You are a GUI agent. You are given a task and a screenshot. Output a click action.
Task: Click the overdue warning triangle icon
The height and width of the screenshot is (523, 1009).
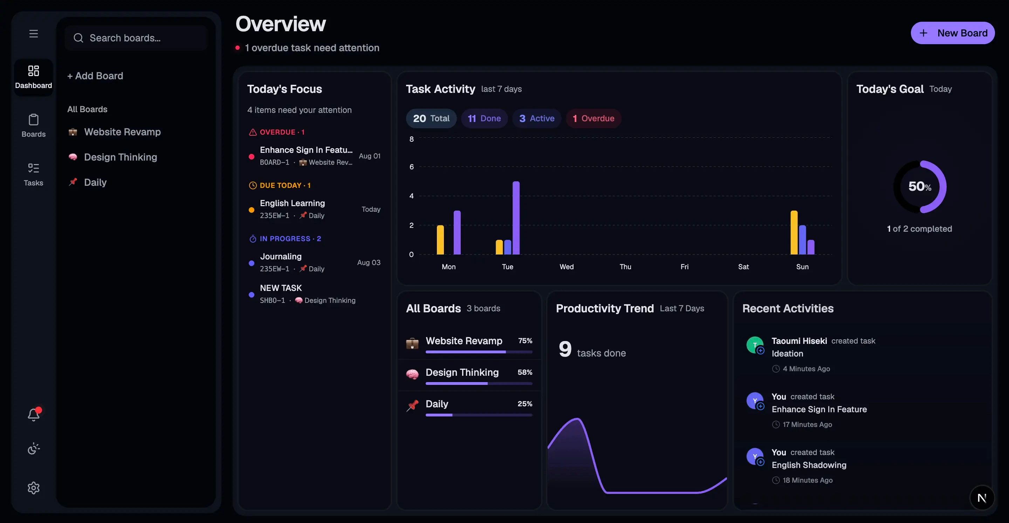point(253,132)
